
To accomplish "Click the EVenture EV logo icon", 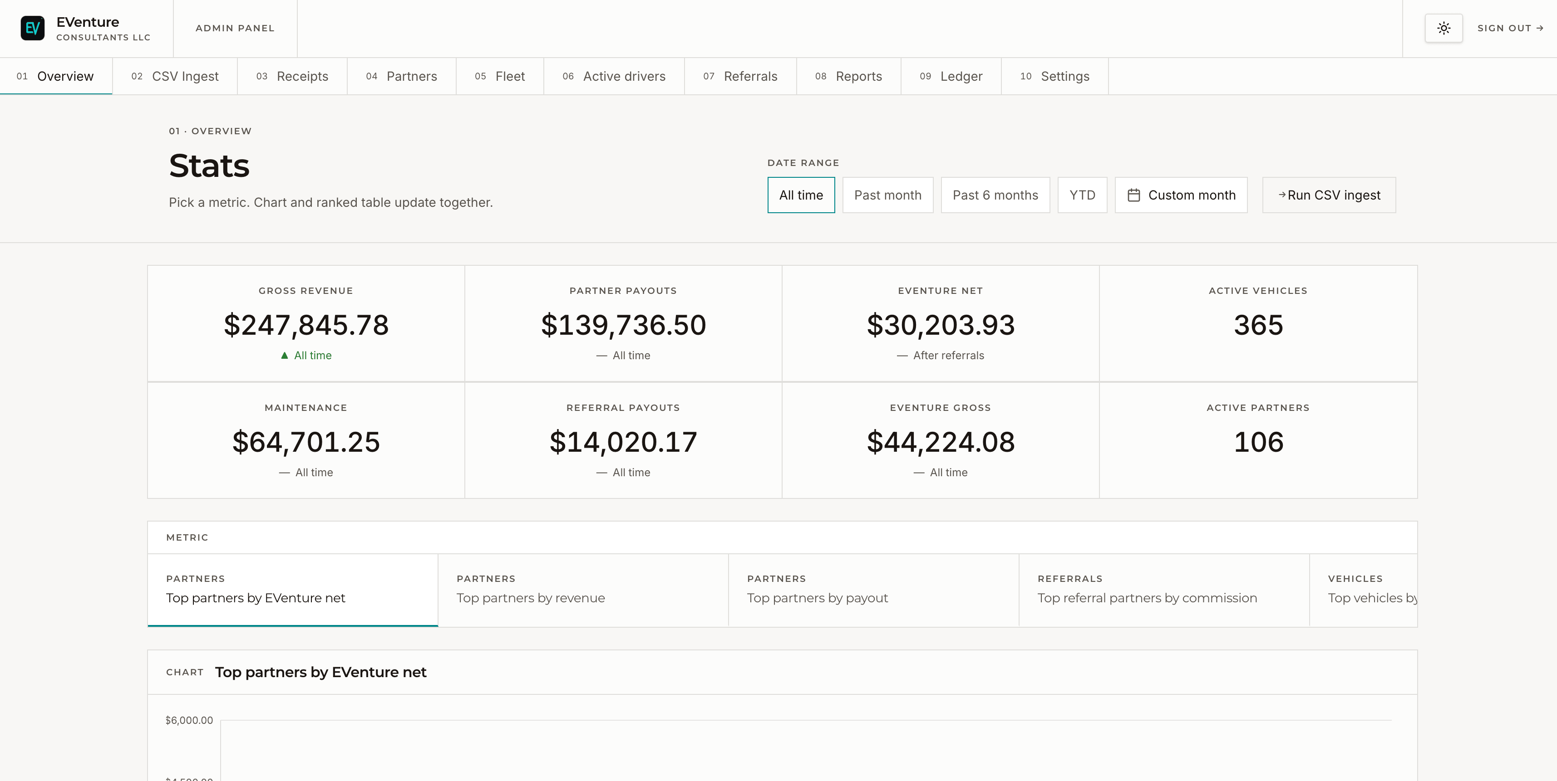I will (x=33, y=29).
